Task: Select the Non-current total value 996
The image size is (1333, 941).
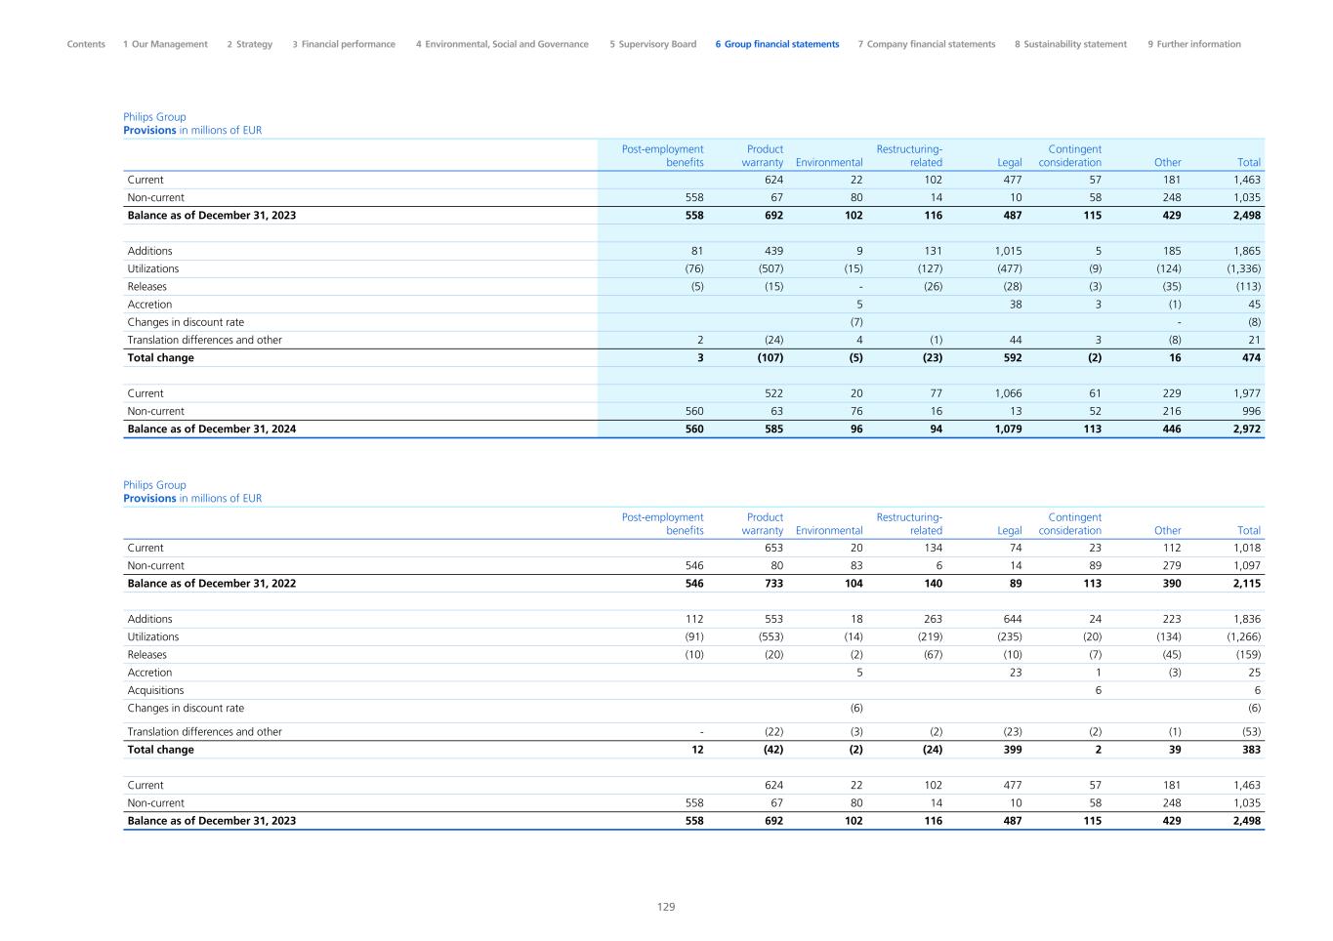Action: click(x=1252, y=411)
